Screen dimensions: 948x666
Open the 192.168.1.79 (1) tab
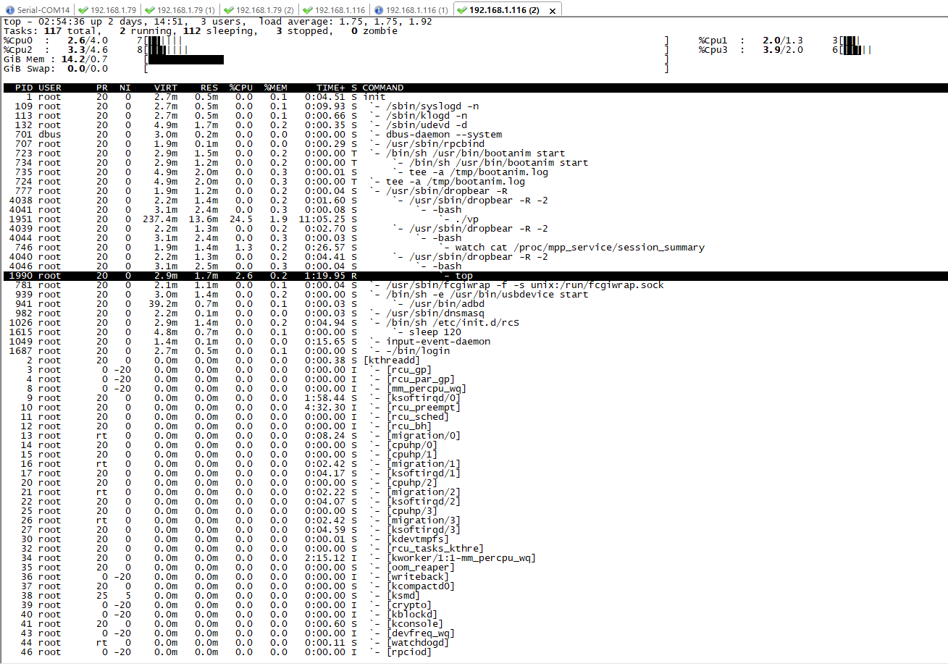point(181,10)
